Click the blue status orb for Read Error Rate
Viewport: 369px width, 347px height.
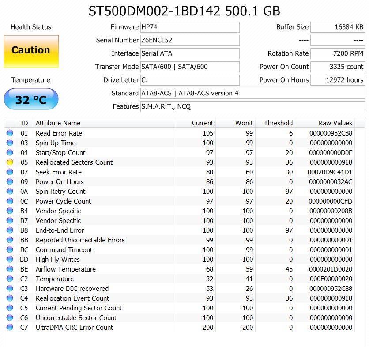[x=10, y=133]
